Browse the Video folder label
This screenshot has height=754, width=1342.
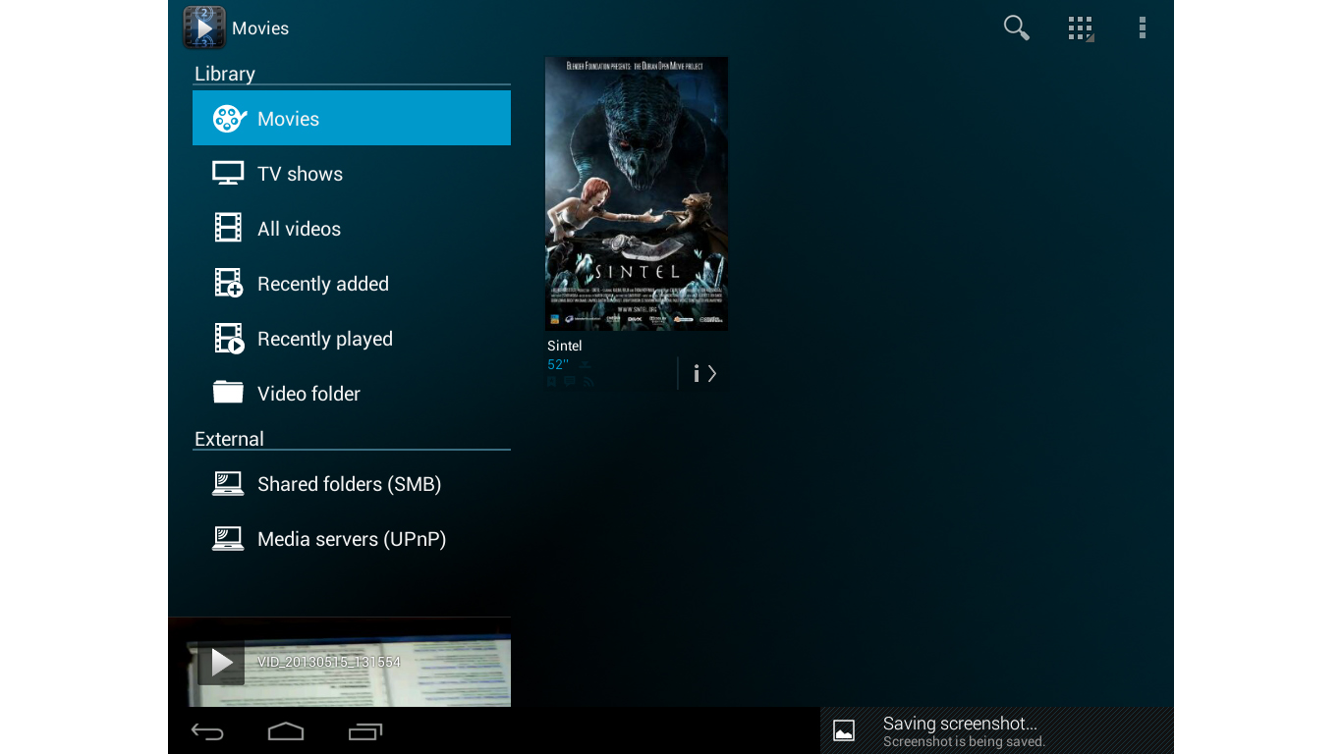pos(308,394)
